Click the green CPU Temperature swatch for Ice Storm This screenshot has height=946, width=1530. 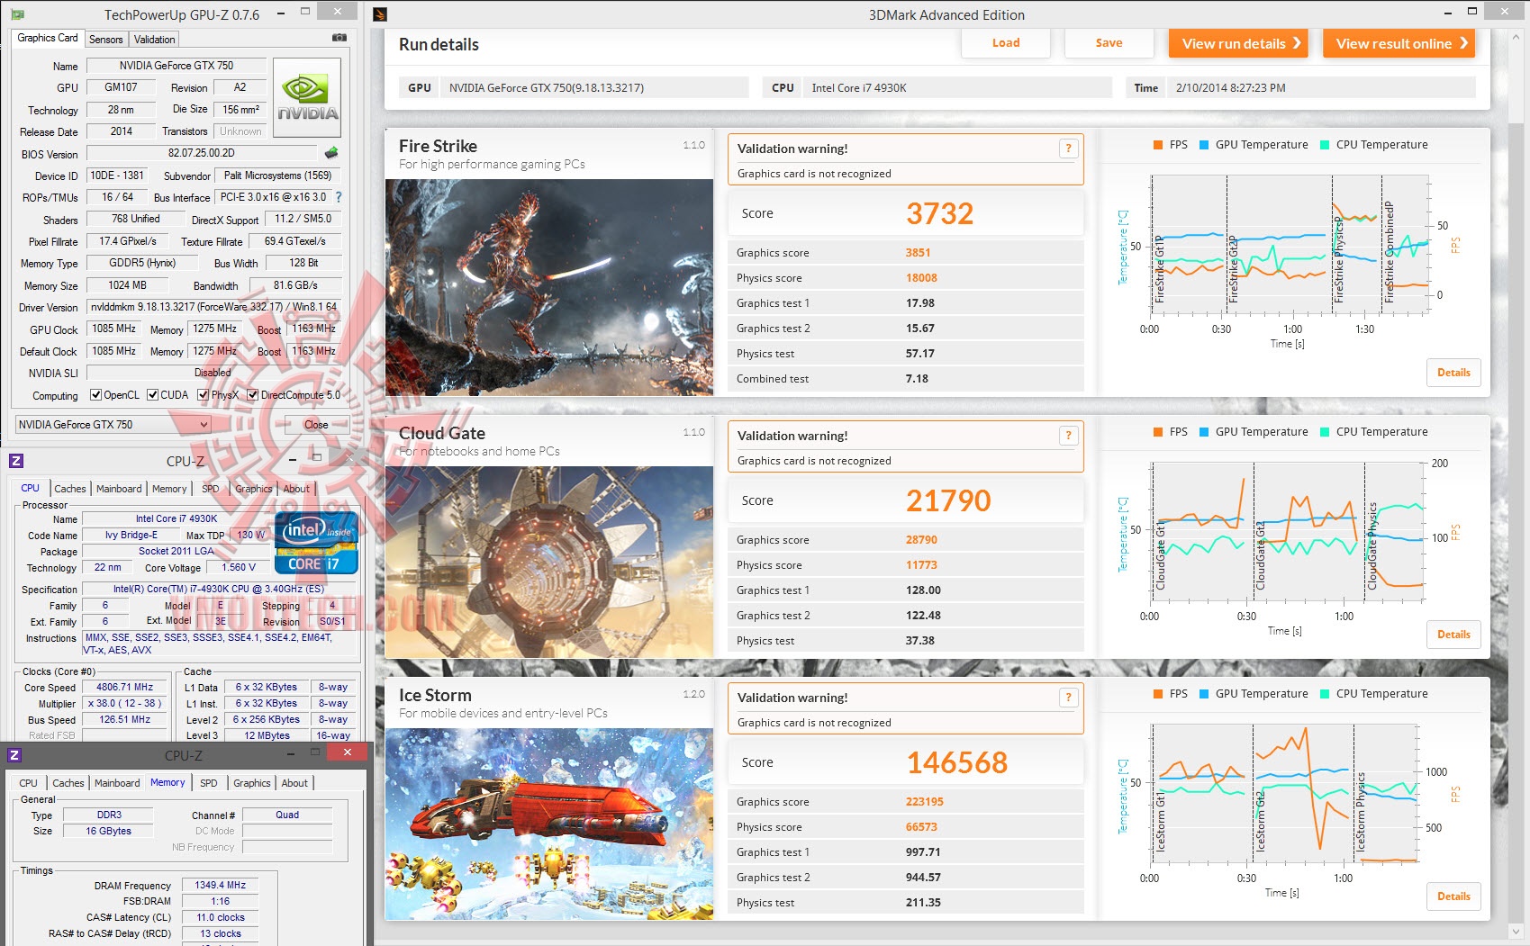(x=1325, y=694)
